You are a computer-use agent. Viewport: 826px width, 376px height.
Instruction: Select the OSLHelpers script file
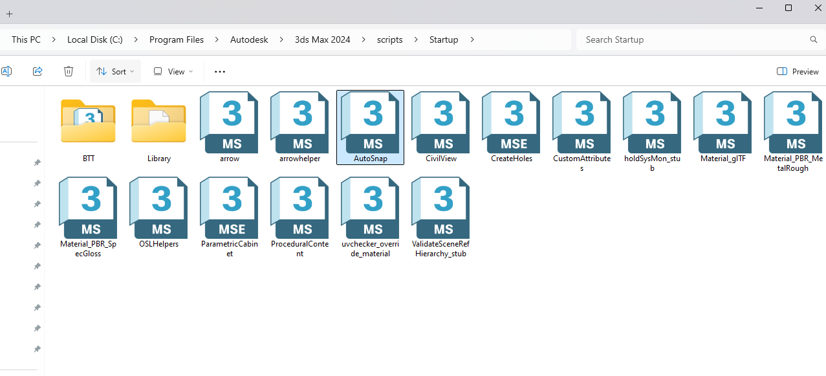159,214
